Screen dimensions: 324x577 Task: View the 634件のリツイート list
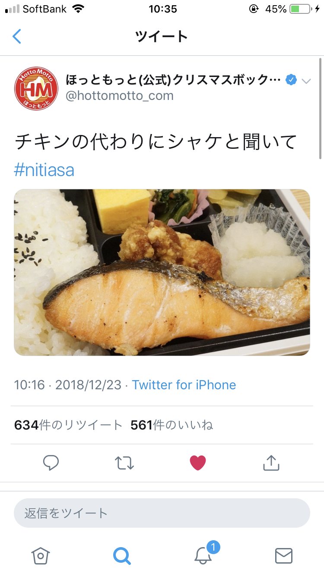[68, 425]
